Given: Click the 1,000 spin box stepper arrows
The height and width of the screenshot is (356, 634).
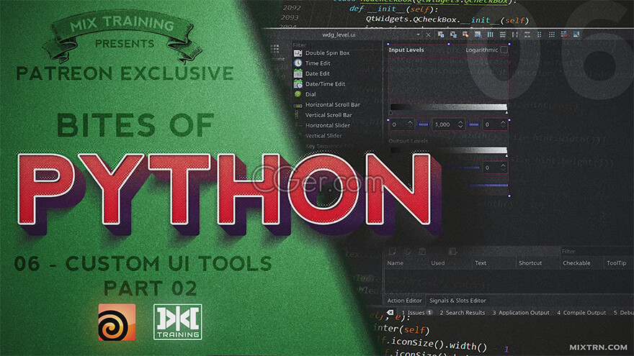Looking at the screenshot, I should click(x=460, y=124).
